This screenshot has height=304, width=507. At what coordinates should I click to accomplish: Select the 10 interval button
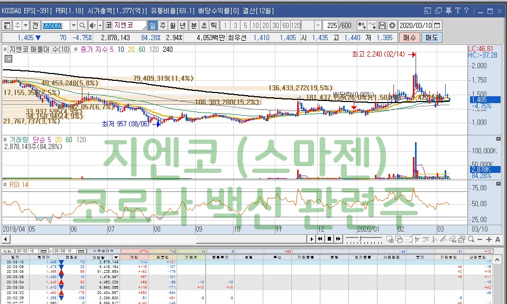pyautogui.click(x=255, y=25)
